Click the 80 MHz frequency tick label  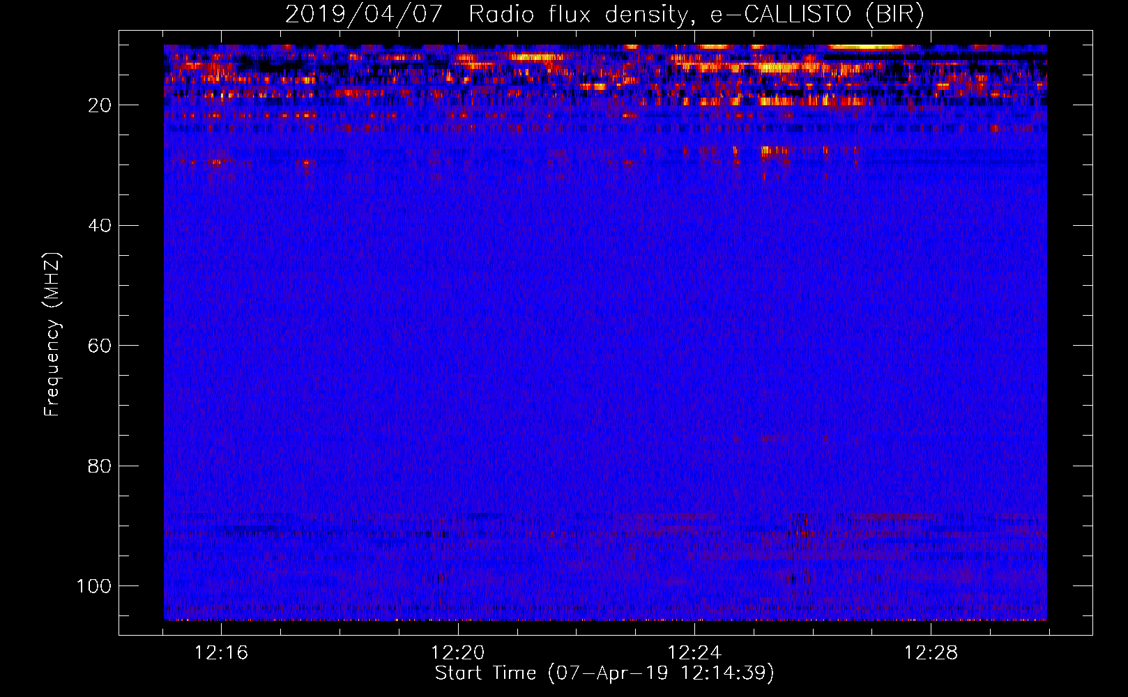point(100,466)
